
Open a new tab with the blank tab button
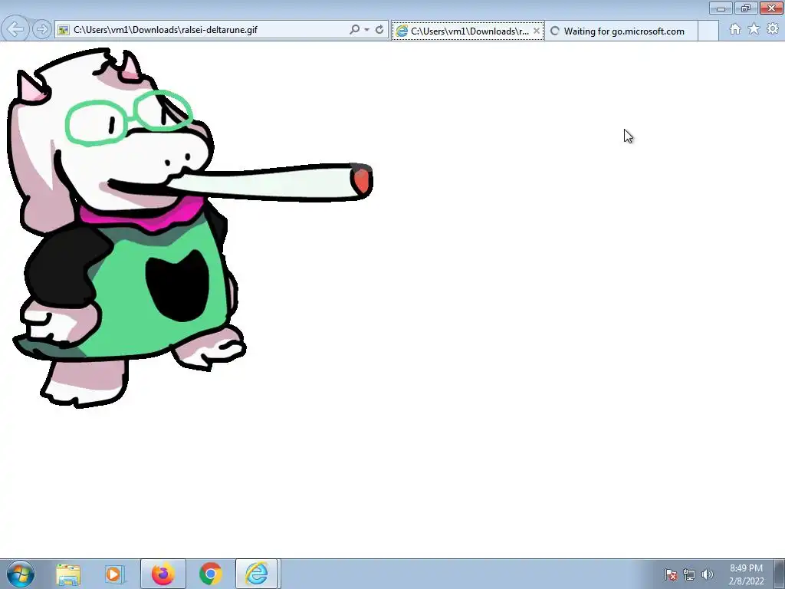(708, 31)
